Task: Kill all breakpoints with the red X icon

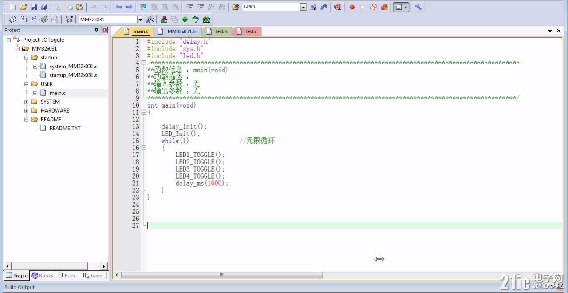Action: coord(384,7)
